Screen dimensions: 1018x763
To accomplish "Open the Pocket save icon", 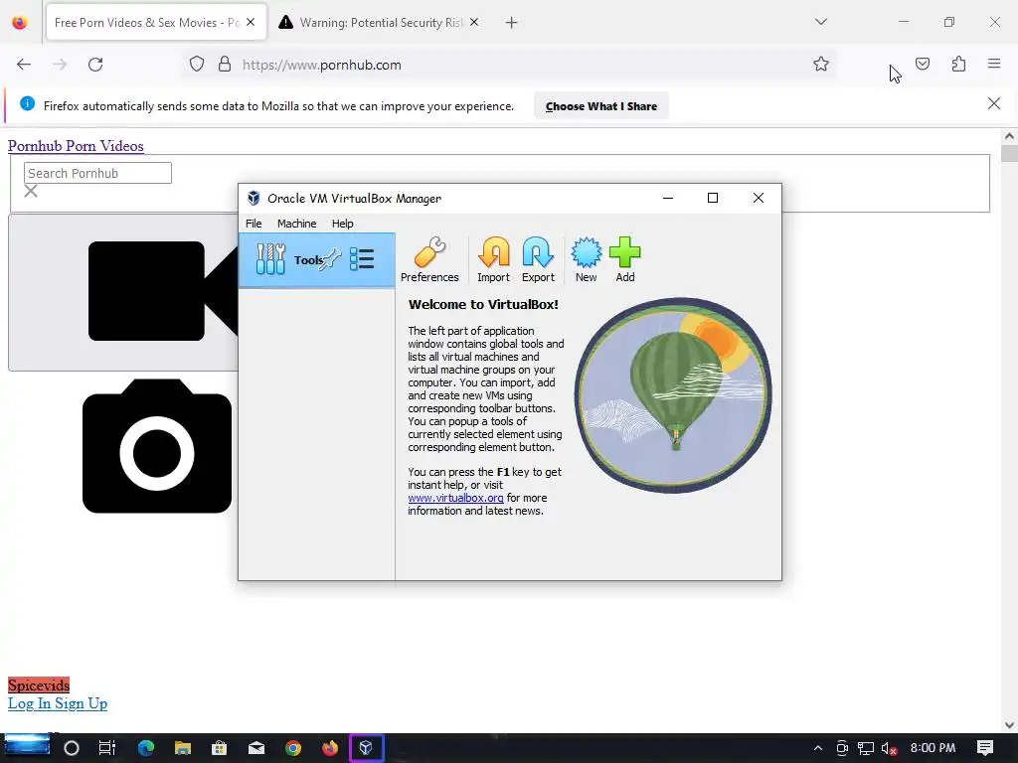I will (x=923, y=64).
